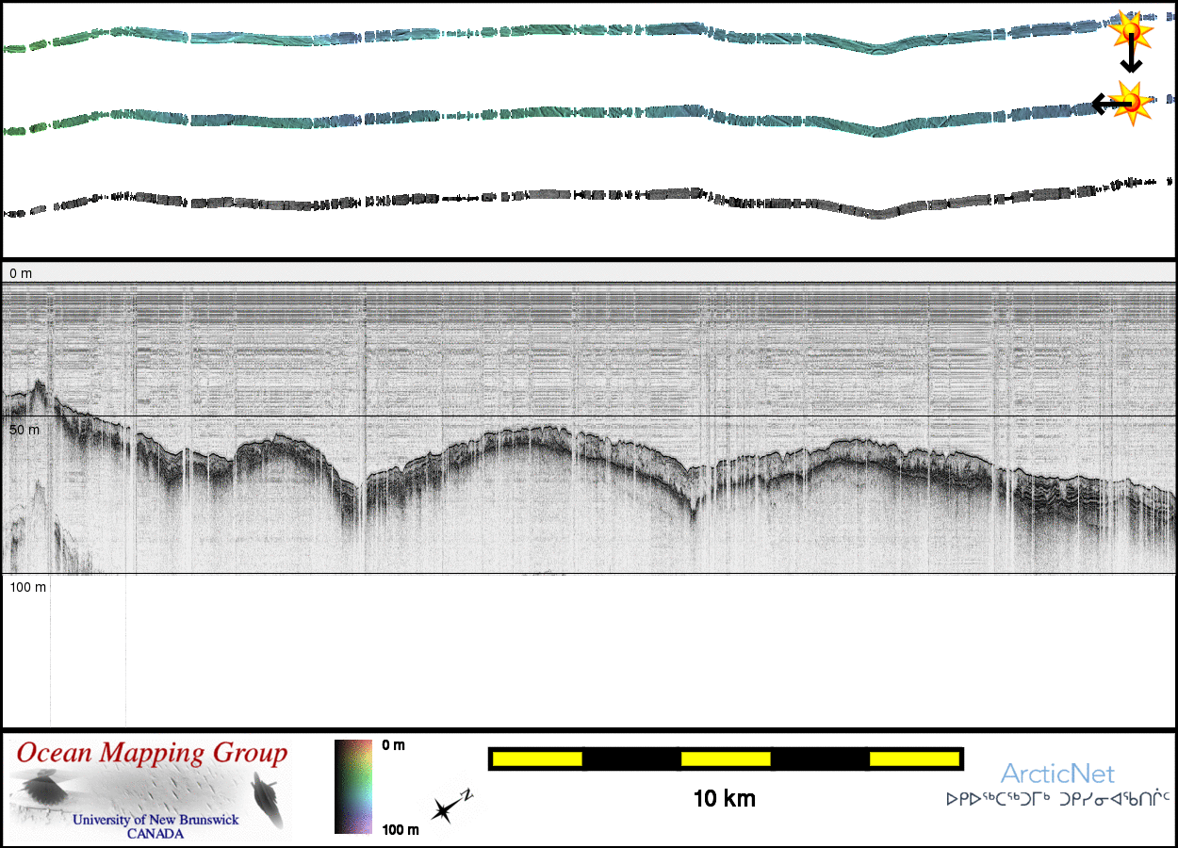Click University of New Brunswick text
The height and width of the screenshot is (848, 1178).
(155, 820)
